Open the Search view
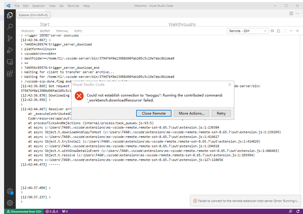The width and height of the screenshot is (303, 214). point(10,27)
